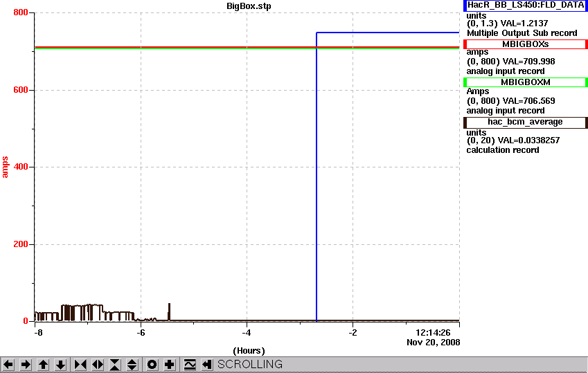Click the VAL=709.998 reading

pyautogui.click(x=528, y=62)
